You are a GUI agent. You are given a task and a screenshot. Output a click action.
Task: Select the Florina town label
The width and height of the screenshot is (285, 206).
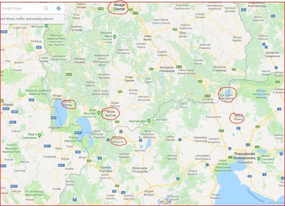click(119, 140)
